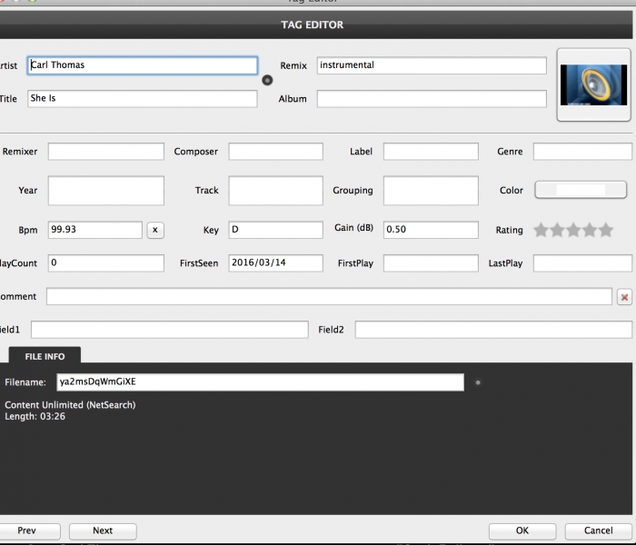The width and height of the screenshot is (636, 545).
Task: Click the album cover art thumbnail
Action: [x=592, y=84]
